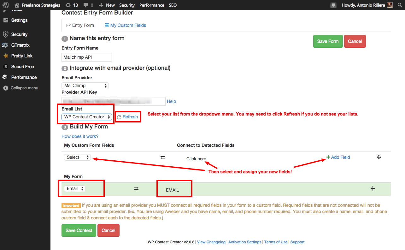Click the swap arrows icon in the Email row
Viewport: 405px width, 250px height.
tap(136, 188)
